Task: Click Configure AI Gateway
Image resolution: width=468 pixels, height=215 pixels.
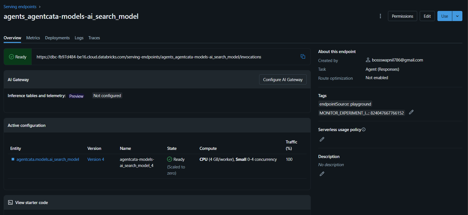Action: [283, 79]
